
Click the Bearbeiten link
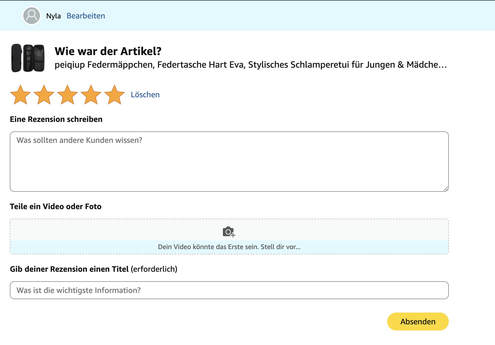pyautogui.click(x=86, y=16)
